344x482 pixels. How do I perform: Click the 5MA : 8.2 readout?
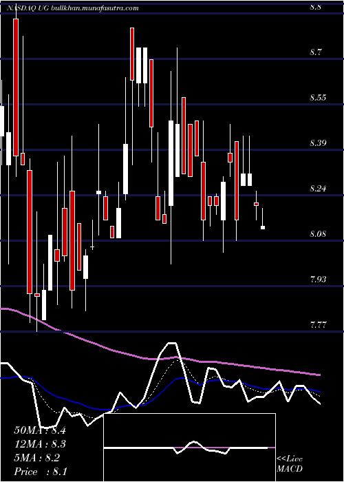coord(37,458)
